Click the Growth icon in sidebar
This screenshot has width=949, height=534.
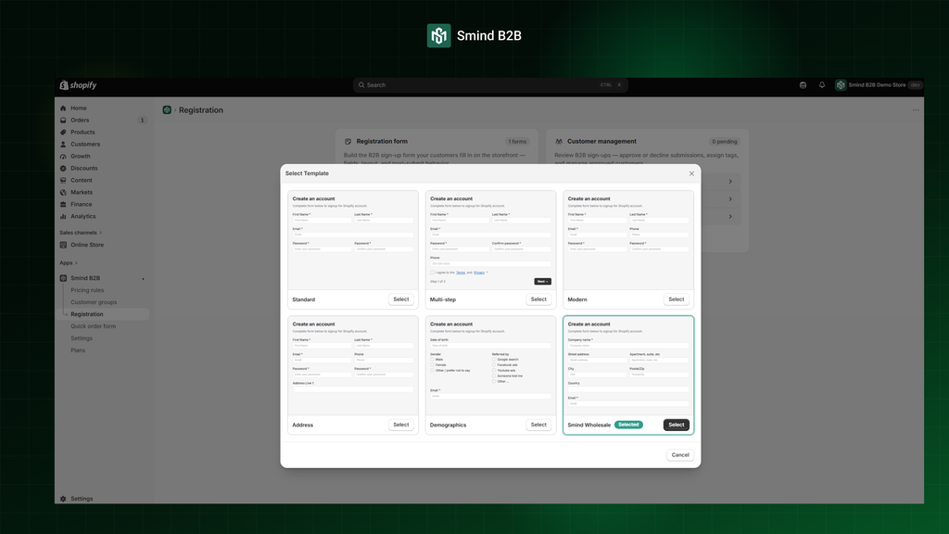[63, 156]
